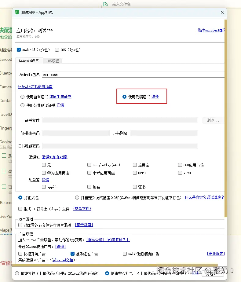Image resolution: width=241 pixels, height=282 pixels.
Task: Check the 快捷开屏广告 checkbox
Action: coord(20,254)
